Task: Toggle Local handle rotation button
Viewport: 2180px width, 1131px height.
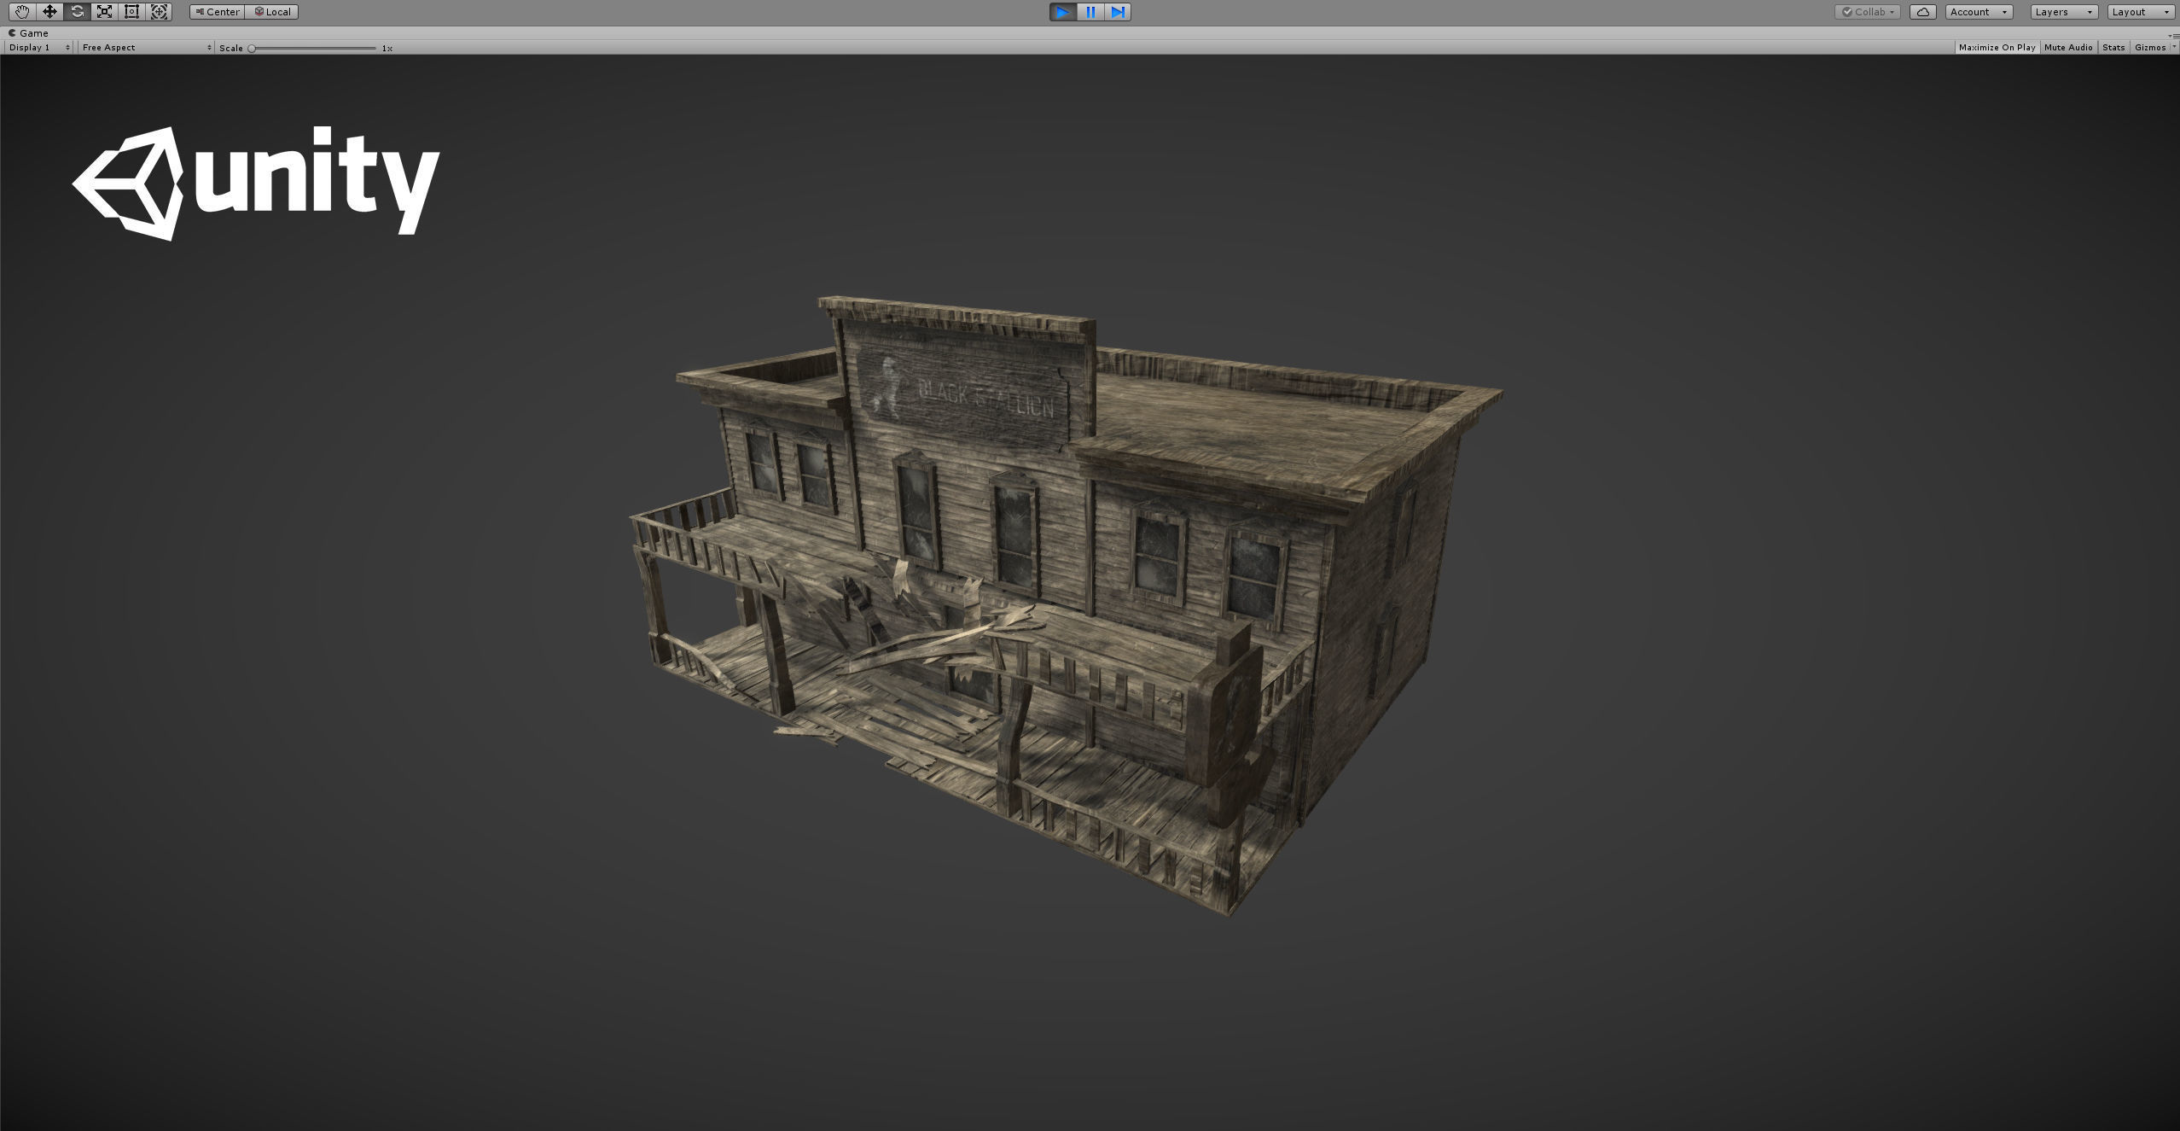Action: coord(272,12)
